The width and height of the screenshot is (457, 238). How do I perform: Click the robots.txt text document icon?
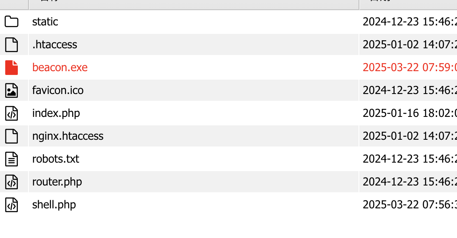tap(11, 159)
